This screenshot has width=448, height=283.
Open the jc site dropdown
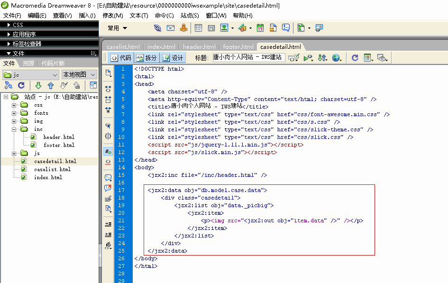coord(30,75)
